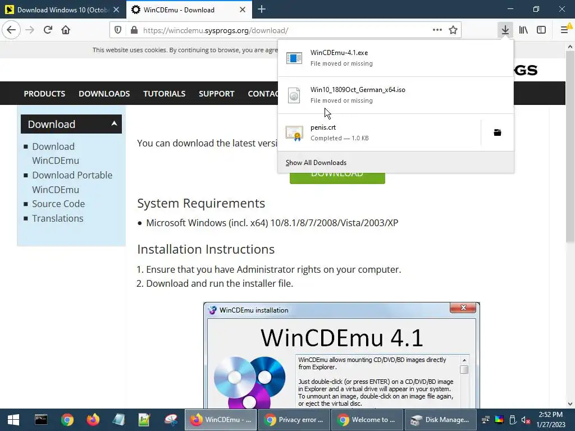
Task: Open the Windows Start menu
Action: point(13,420)
